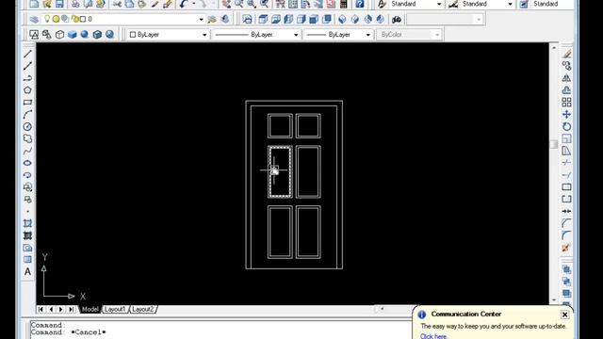Screen dimensions: 603x339
Task: Select the Scale tool
Action: (x=566, y=138)
